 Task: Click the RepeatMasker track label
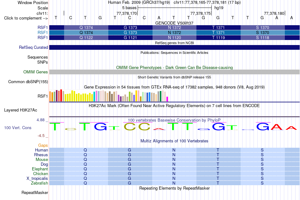(35, 192)
